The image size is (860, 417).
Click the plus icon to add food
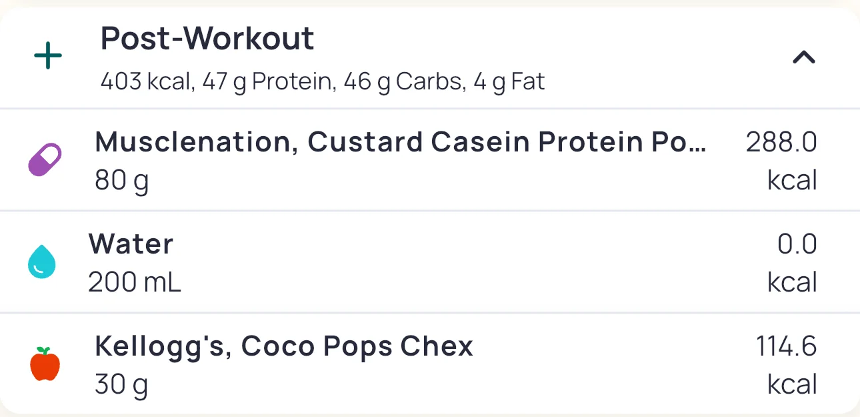pos(48,57)
